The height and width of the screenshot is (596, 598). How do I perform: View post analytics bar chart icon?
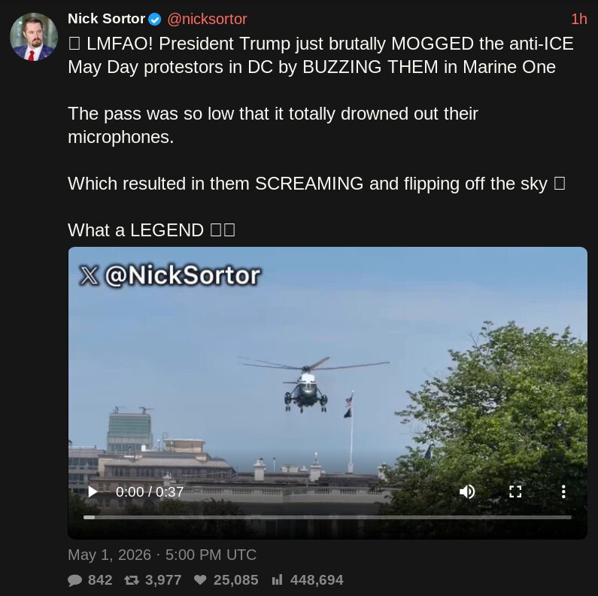[277, 580]
